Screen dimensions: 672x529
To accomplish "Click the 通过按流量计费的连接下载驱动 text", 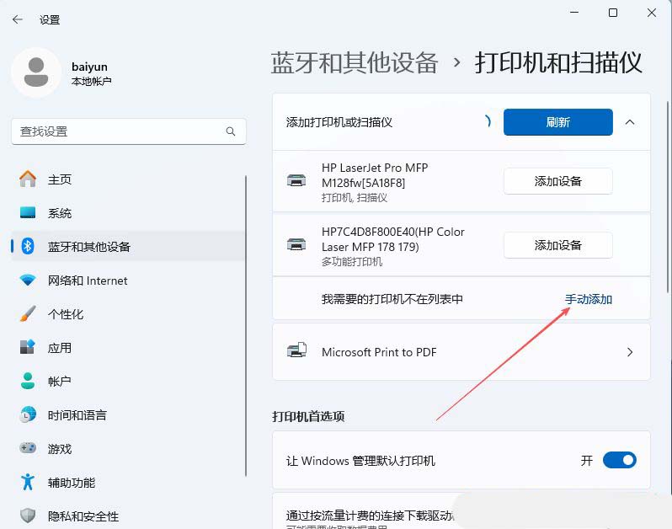I will (370, 516).
